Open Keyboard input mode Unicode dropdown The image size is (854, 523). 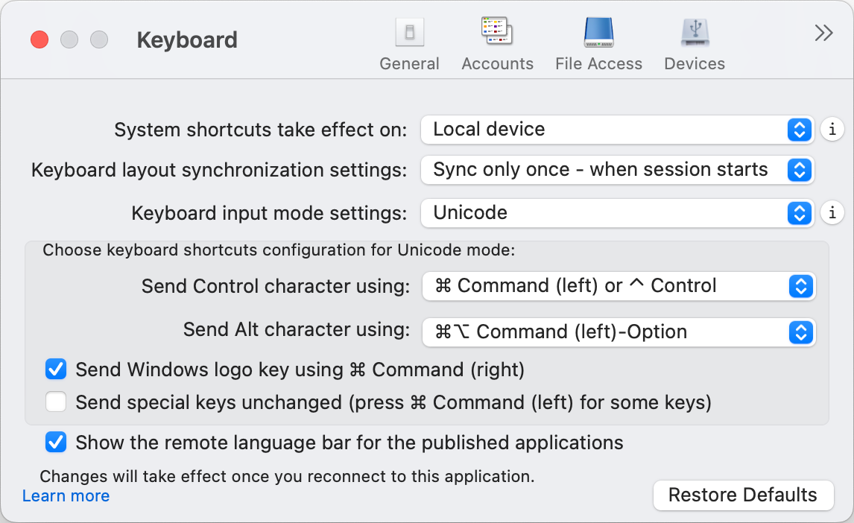tap(618, 213)
